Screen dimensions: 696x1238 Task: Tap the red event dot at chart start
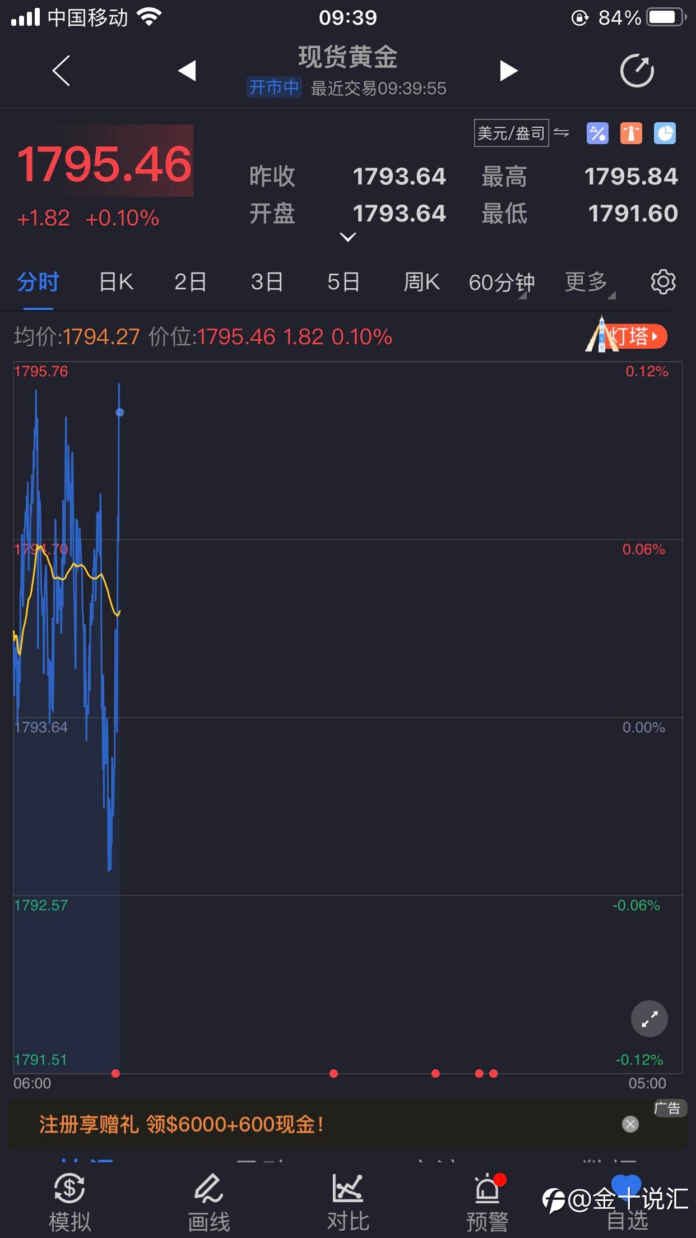[x=115, y=1074]
